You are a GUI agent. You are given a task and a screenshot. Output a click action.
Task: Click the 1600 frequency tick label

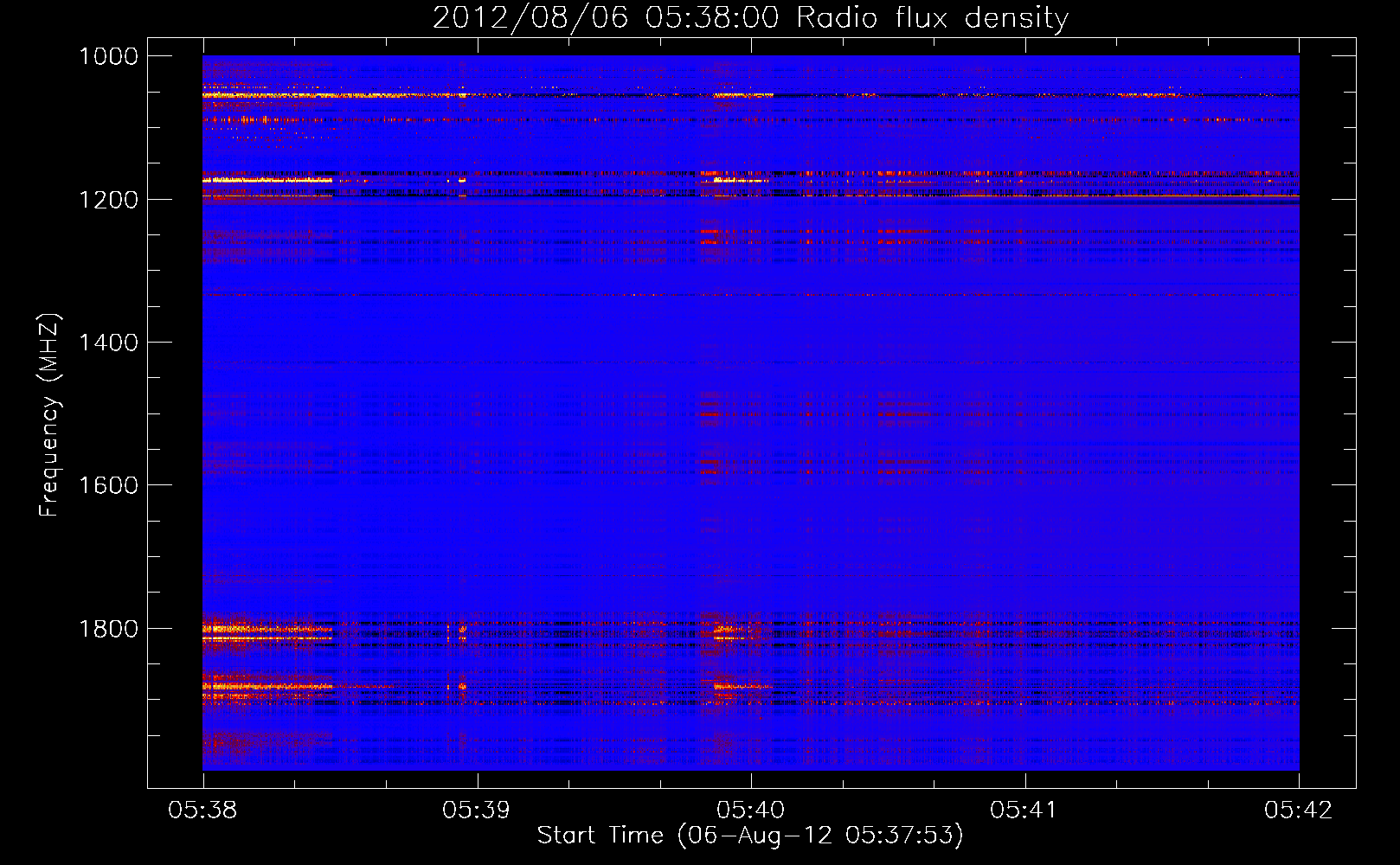[x=108, y=485]
